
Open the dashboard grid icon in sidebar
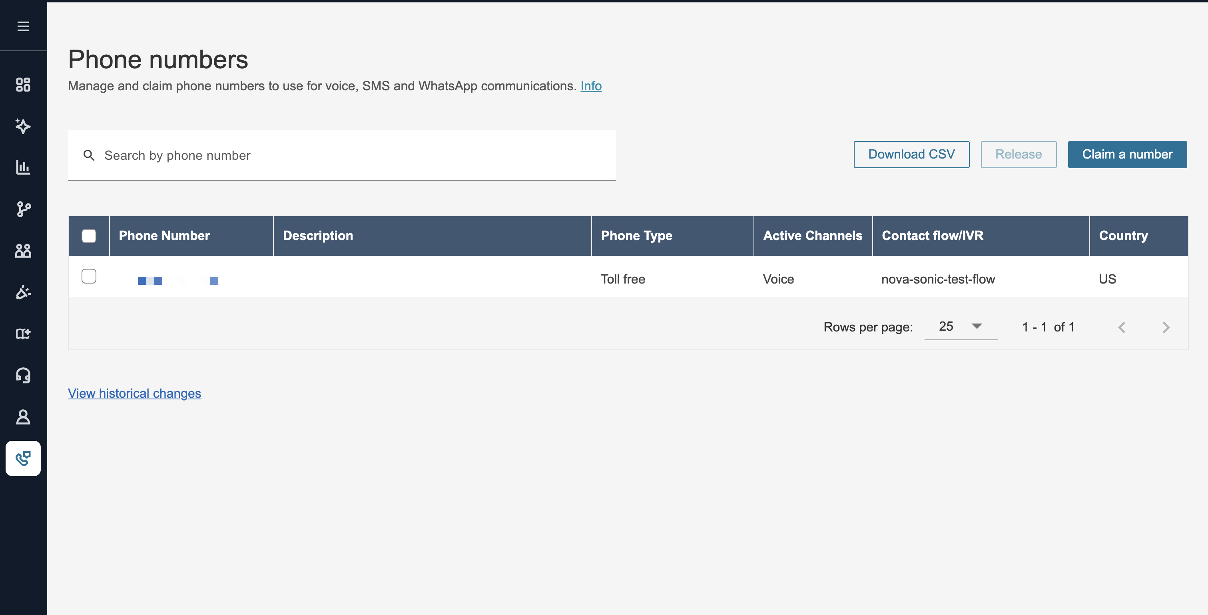pos(23,85)
